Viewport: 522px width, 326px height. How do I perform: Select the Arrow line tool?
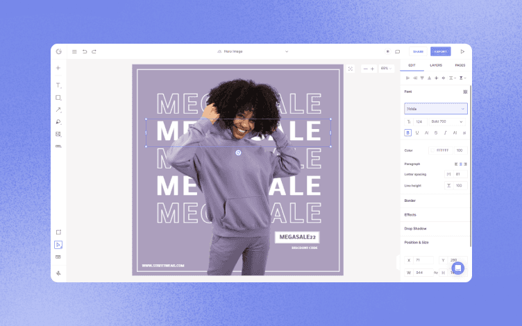point(58,110)
